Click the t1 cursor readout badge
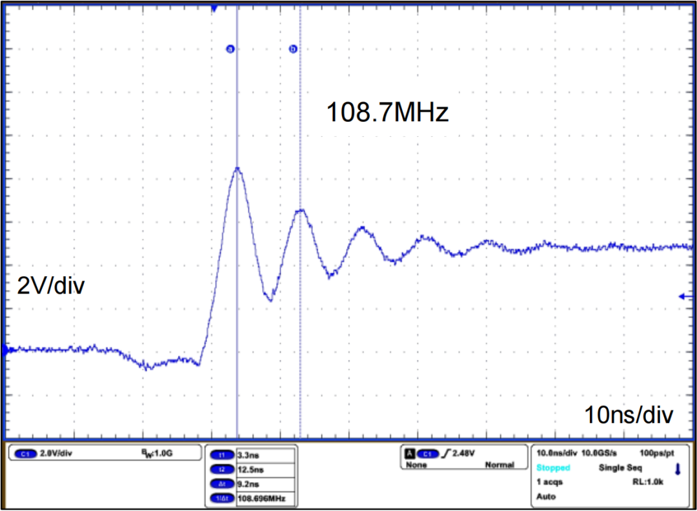The width and height of the screenshot is (697, 511). [222, 456]
